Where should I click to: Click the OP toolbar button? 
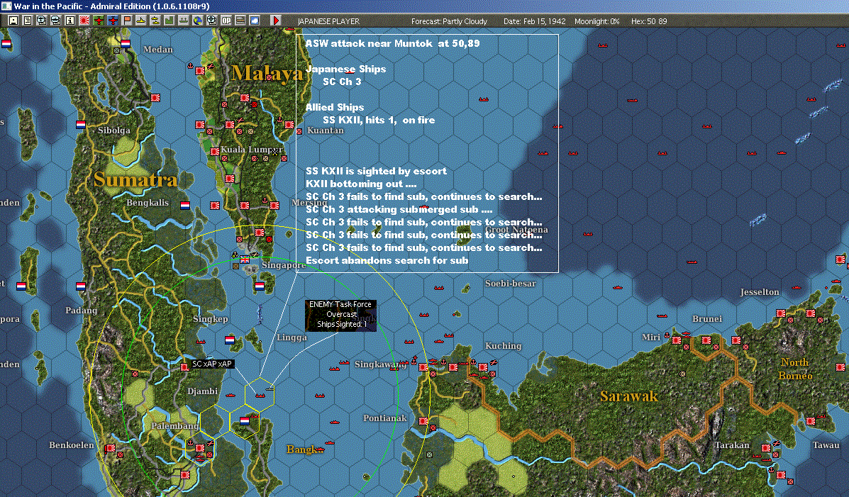pyautogui.click(x=226, y=21)
